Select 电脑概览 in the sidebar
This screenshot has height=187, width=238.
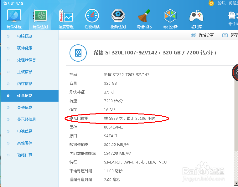(25, 36)
